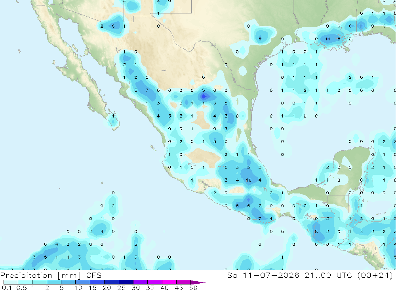
Task: Select the legend swatch between 5 and 10
Action: pos(68,282)
